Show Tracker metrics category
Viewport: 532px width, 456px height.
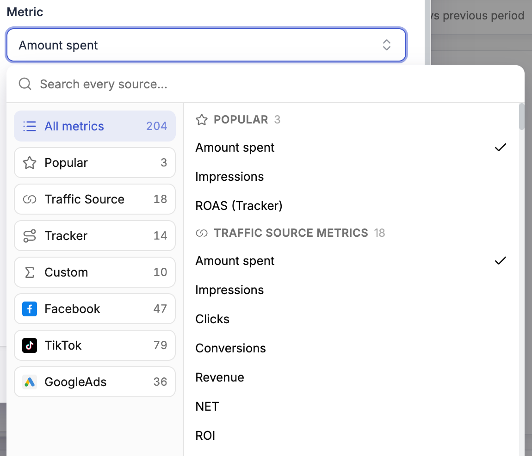[x=95, y=236]
